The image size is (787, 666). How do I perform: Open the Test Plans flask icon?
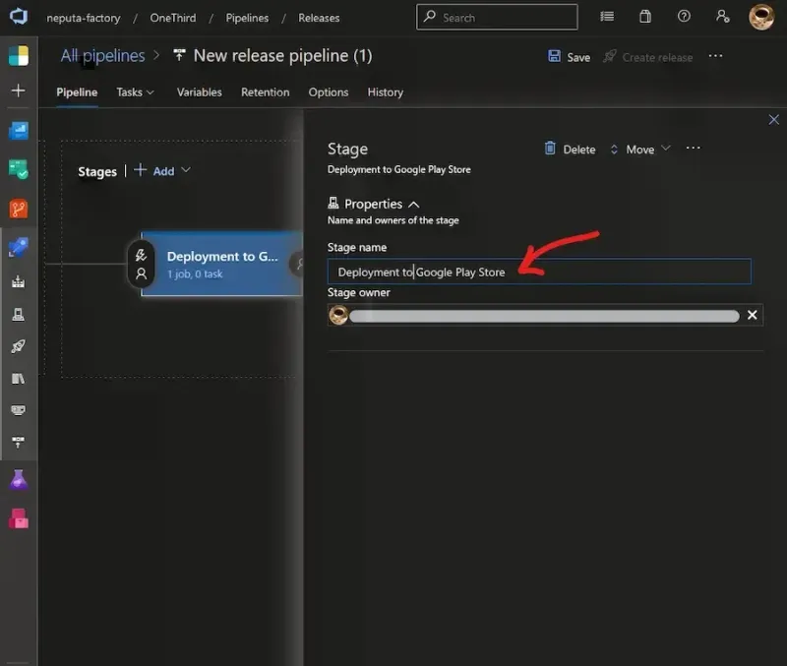pos(19,480)
